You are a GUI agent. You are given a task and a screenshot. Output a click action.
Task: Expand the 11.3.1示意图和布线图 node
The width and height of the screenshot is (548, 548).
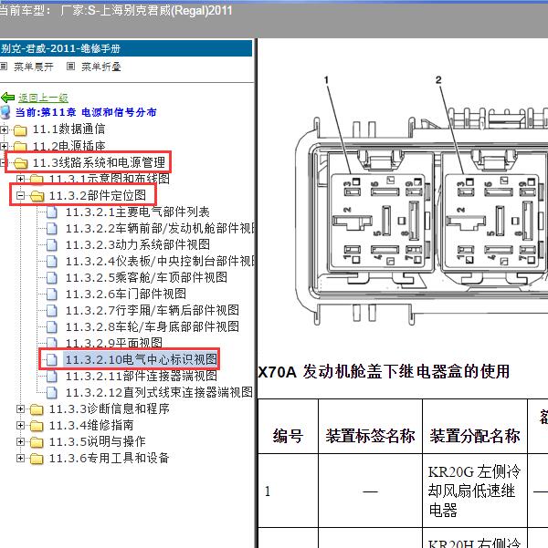(20, 179)
